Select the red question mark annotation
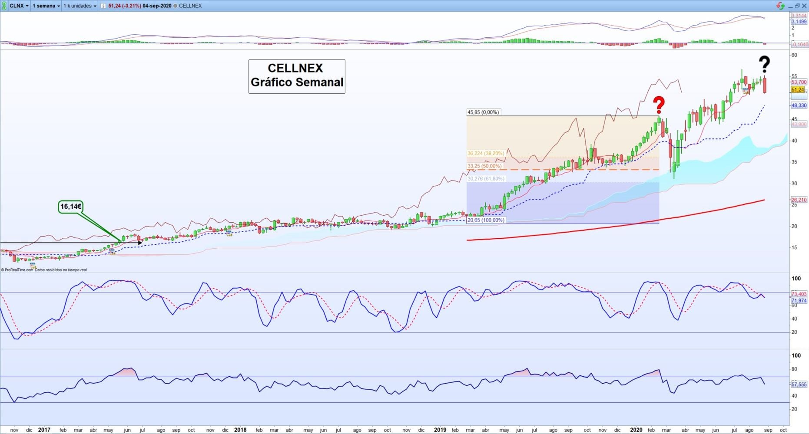Viewport: 809px width, 434px height. tap(659, 105)
